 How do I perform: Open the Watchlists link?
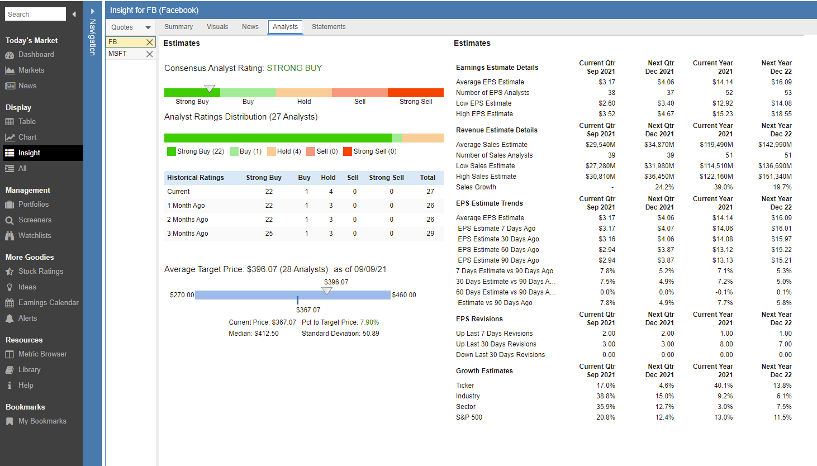[35, 236]
